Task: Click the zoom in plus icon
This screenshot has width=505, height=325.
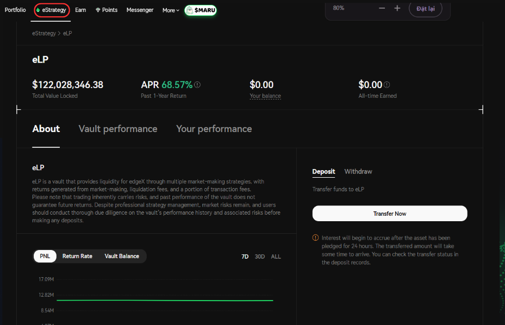Action: click(x=397, y=8)
